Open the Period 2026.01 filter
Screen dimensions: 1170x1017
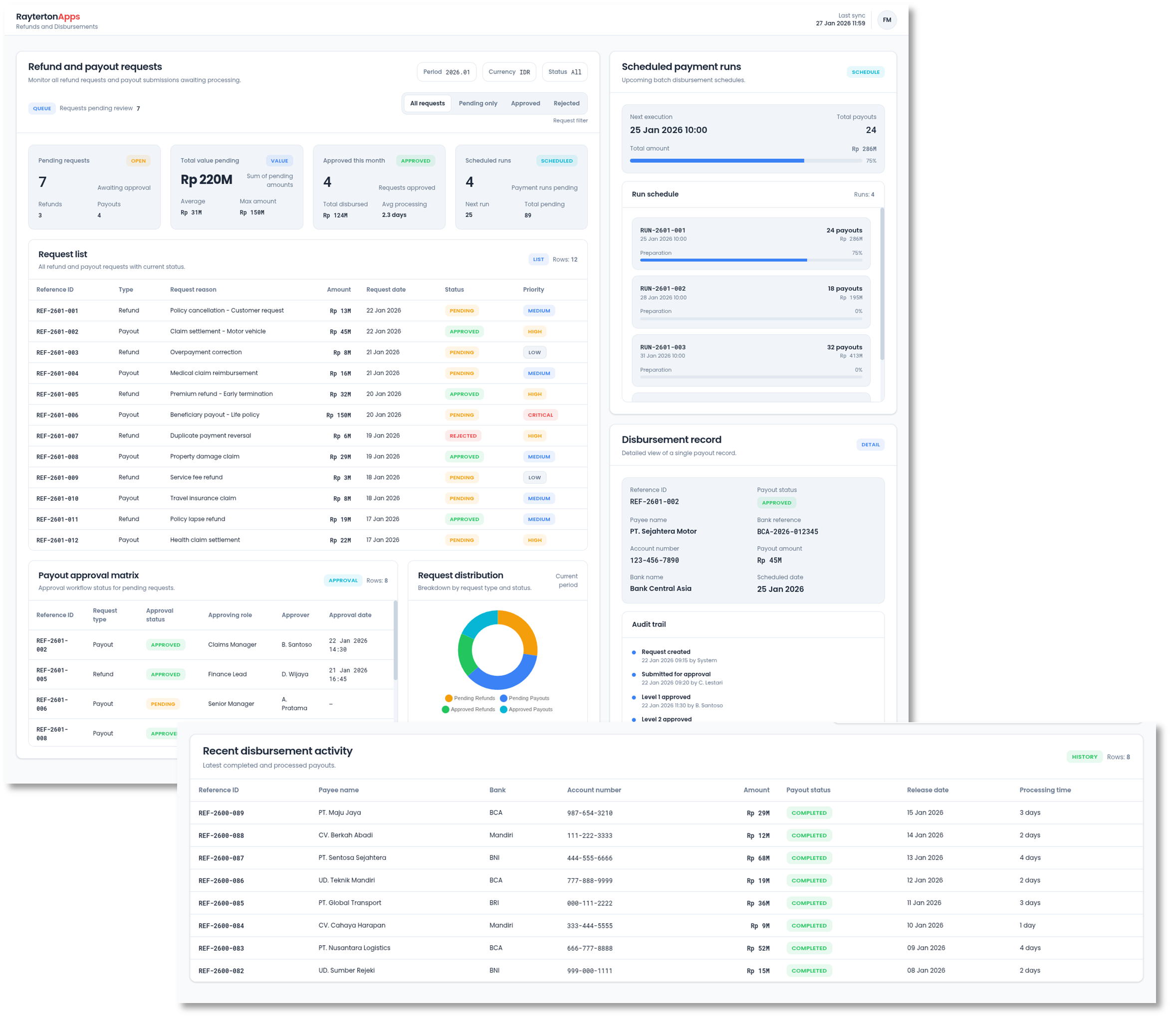(446, 72)
